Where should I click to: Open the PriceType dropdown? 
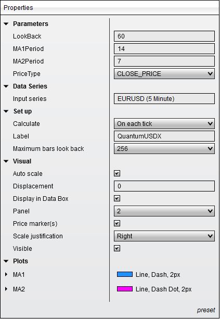[x=164, y=74]
